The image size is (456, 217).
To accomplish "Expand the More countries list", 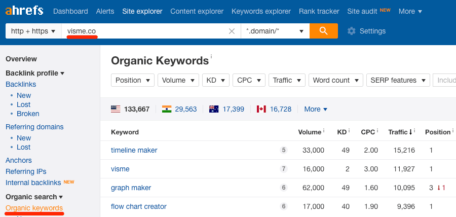I will (x=316, y=109).
